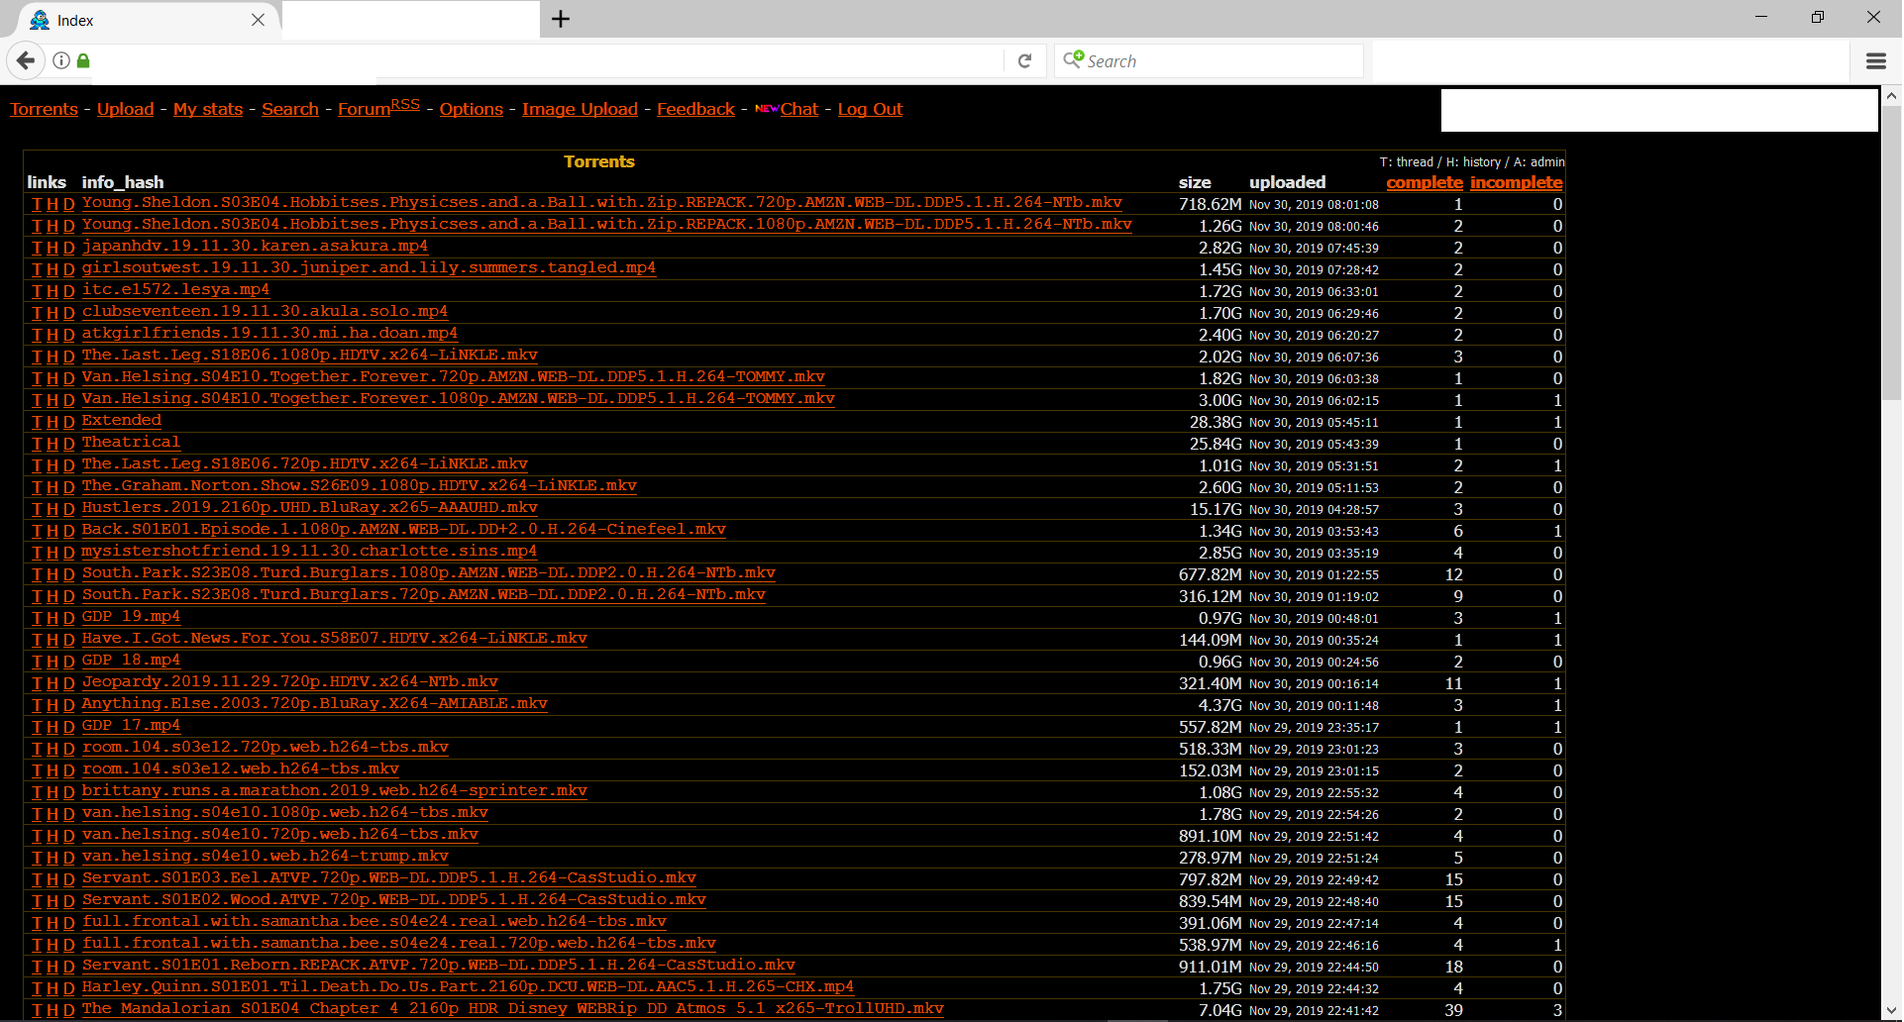Open Jeopardy.2019.11.29 torrent link

coord(289,682)
